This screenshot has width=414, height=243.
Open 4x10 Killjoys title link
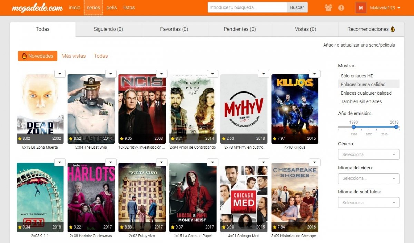click(x=295, y=147)
